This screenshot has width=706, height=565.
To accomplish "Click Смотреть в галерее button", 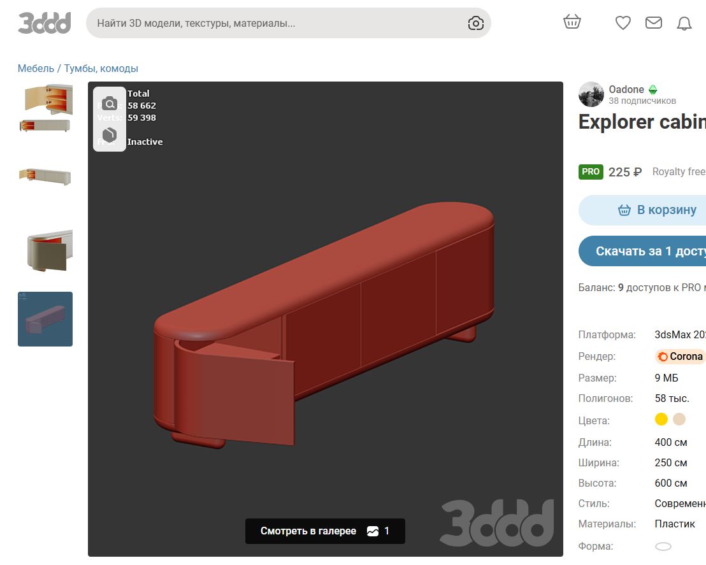I will 325,531.
